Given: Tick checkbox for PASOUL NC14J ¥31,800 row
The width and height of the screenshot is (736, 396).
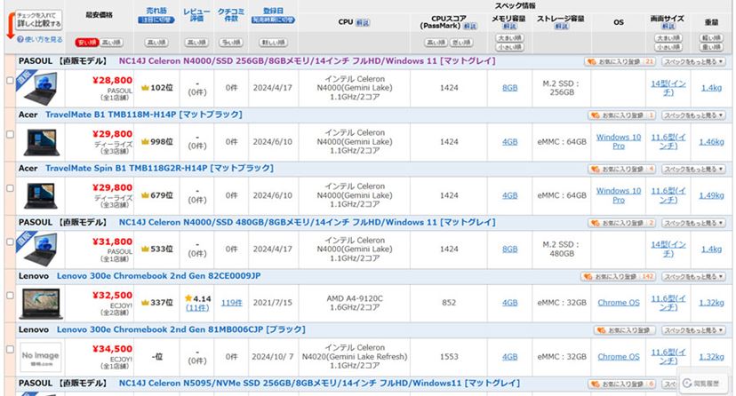Looking at the screenshot, I should tap(10, 242).
